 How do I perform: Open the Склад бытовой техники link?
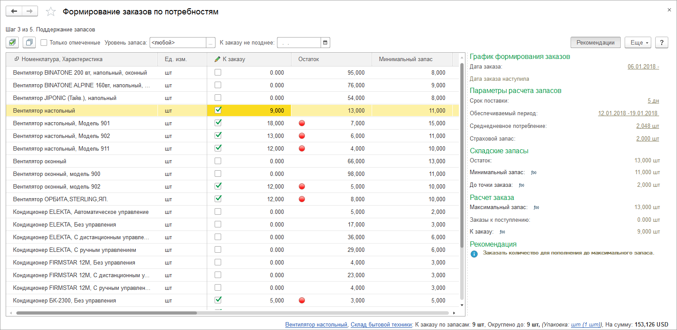[x=381, y=324]
